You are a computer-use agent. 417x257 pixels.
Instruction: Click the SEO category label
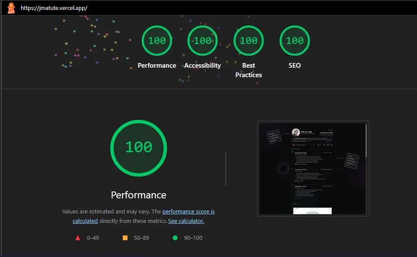(x=295, y=65)
